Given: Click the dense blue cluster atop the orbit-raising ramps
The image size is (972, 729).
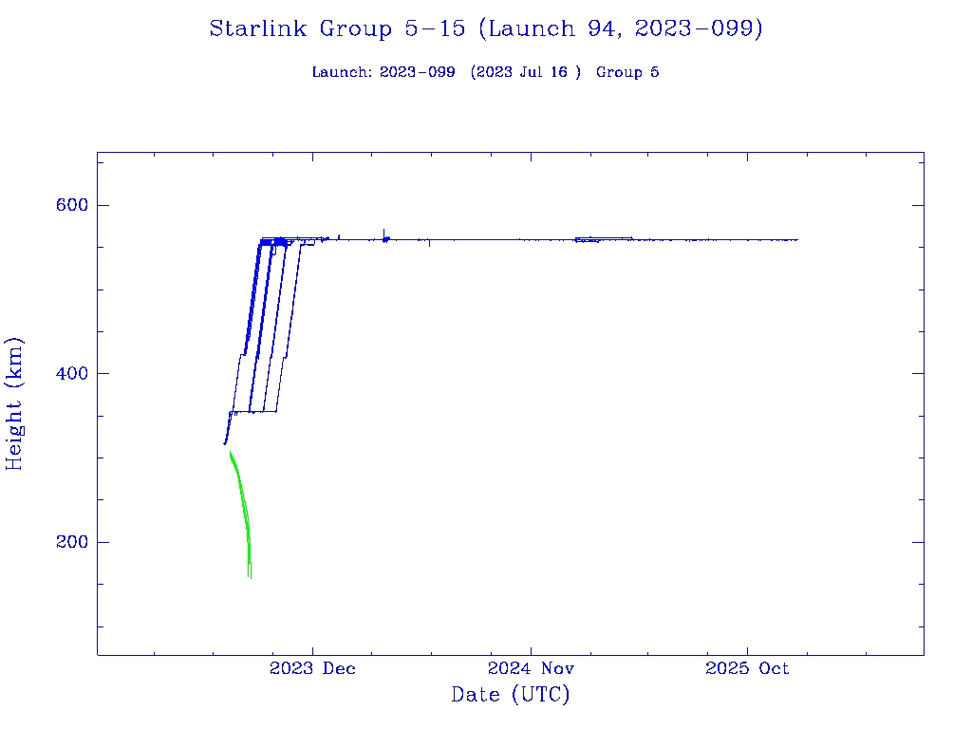Looking at the screenshot, I should pos(275,242).
